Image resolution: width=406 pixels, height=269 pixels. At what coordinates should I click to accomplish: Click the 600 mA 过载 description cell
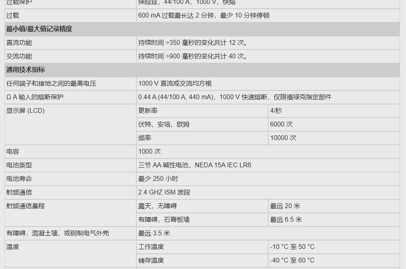point(204,15)
